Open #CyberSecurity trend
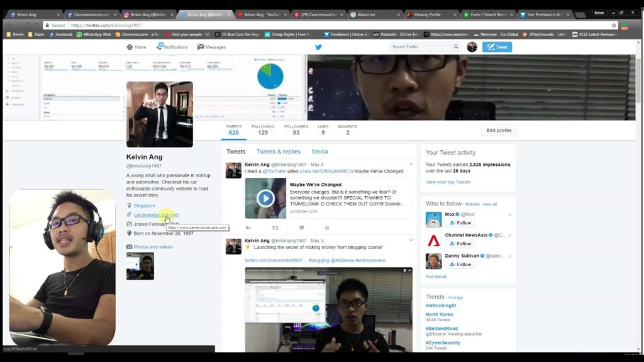Image resolution: width=644 pixels, height=362 pixels. pyautogui.click(x=443, y=343)
